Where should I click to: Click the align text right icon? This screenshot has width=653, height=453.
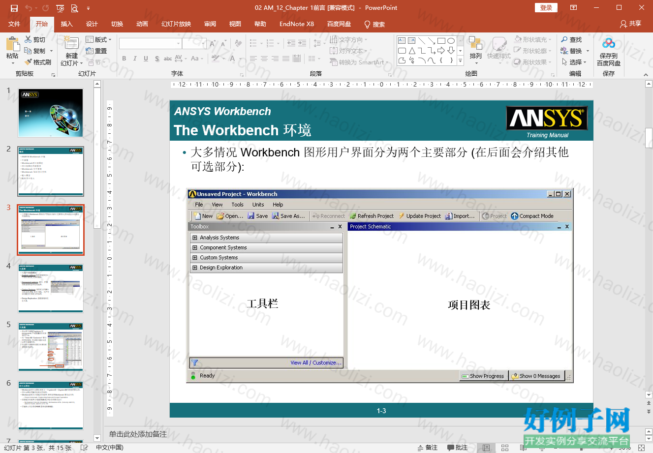(x=275, y=59)
